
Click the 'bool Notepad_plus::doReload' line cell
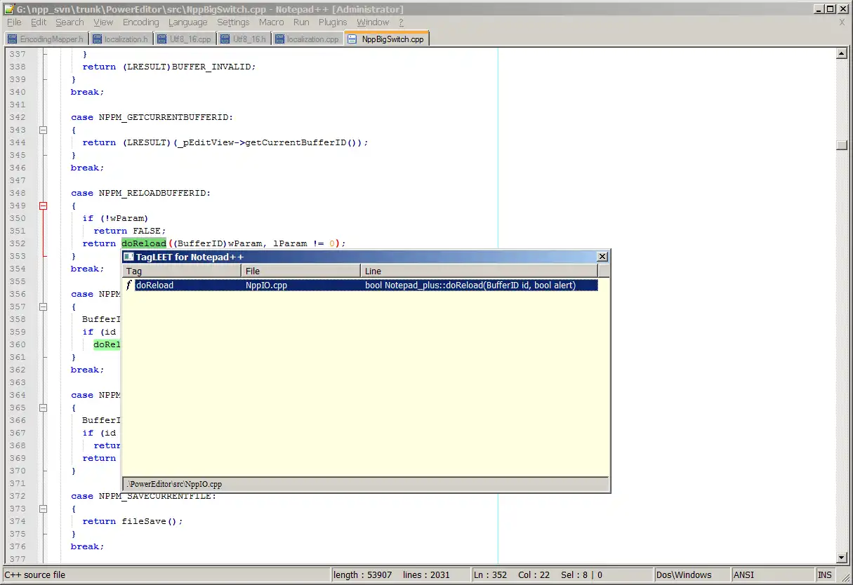pyautogui.click(x=470, y=285)
